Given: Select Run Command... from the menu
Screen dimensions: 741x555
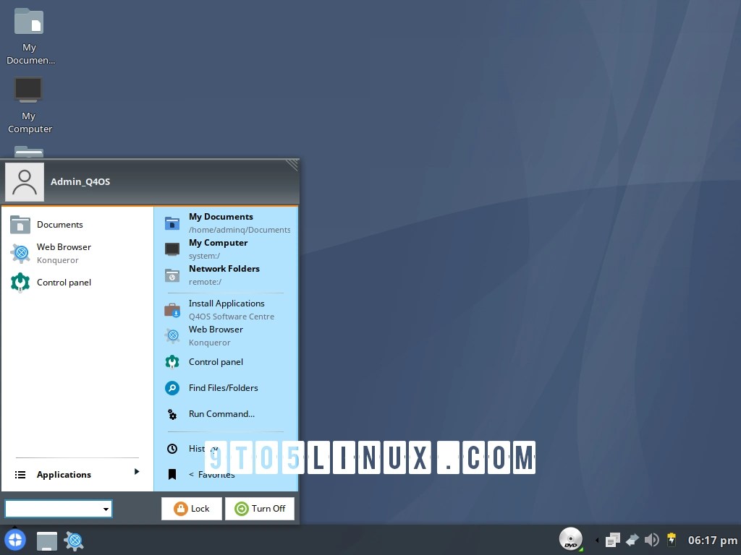Looking at the screenshot, I should pos(221,413).
